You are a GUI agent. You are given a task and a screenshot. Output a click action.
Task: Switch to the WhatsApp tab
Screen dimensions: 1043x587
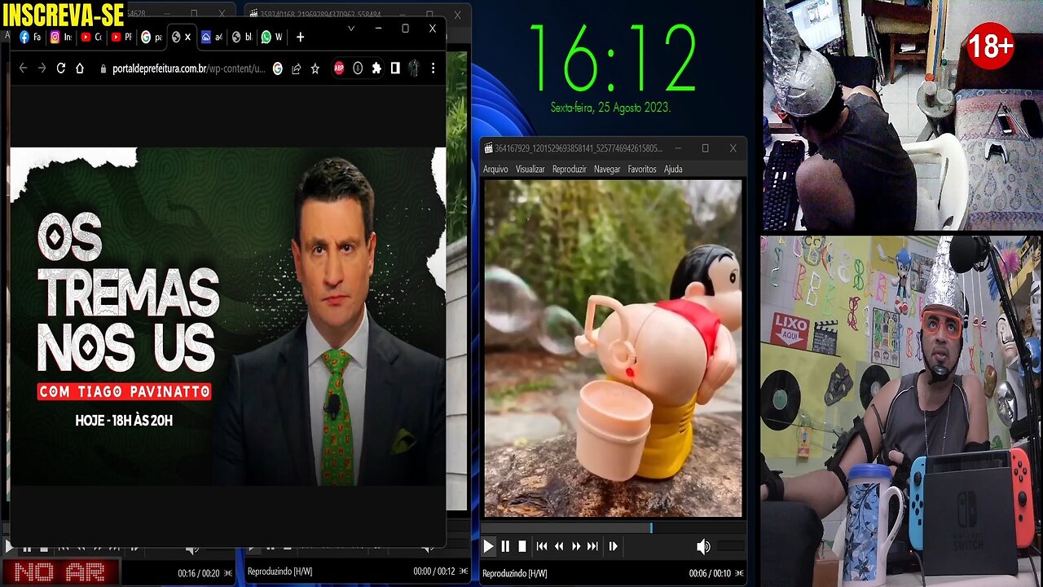[x=272, y=37]
